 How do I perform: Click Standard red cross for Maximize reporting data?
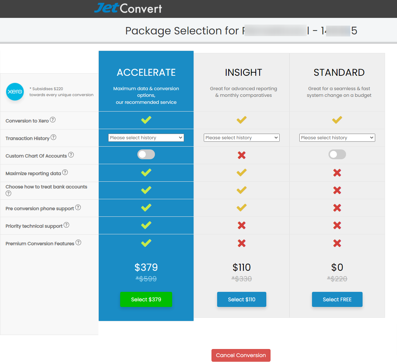click(337, 173)
